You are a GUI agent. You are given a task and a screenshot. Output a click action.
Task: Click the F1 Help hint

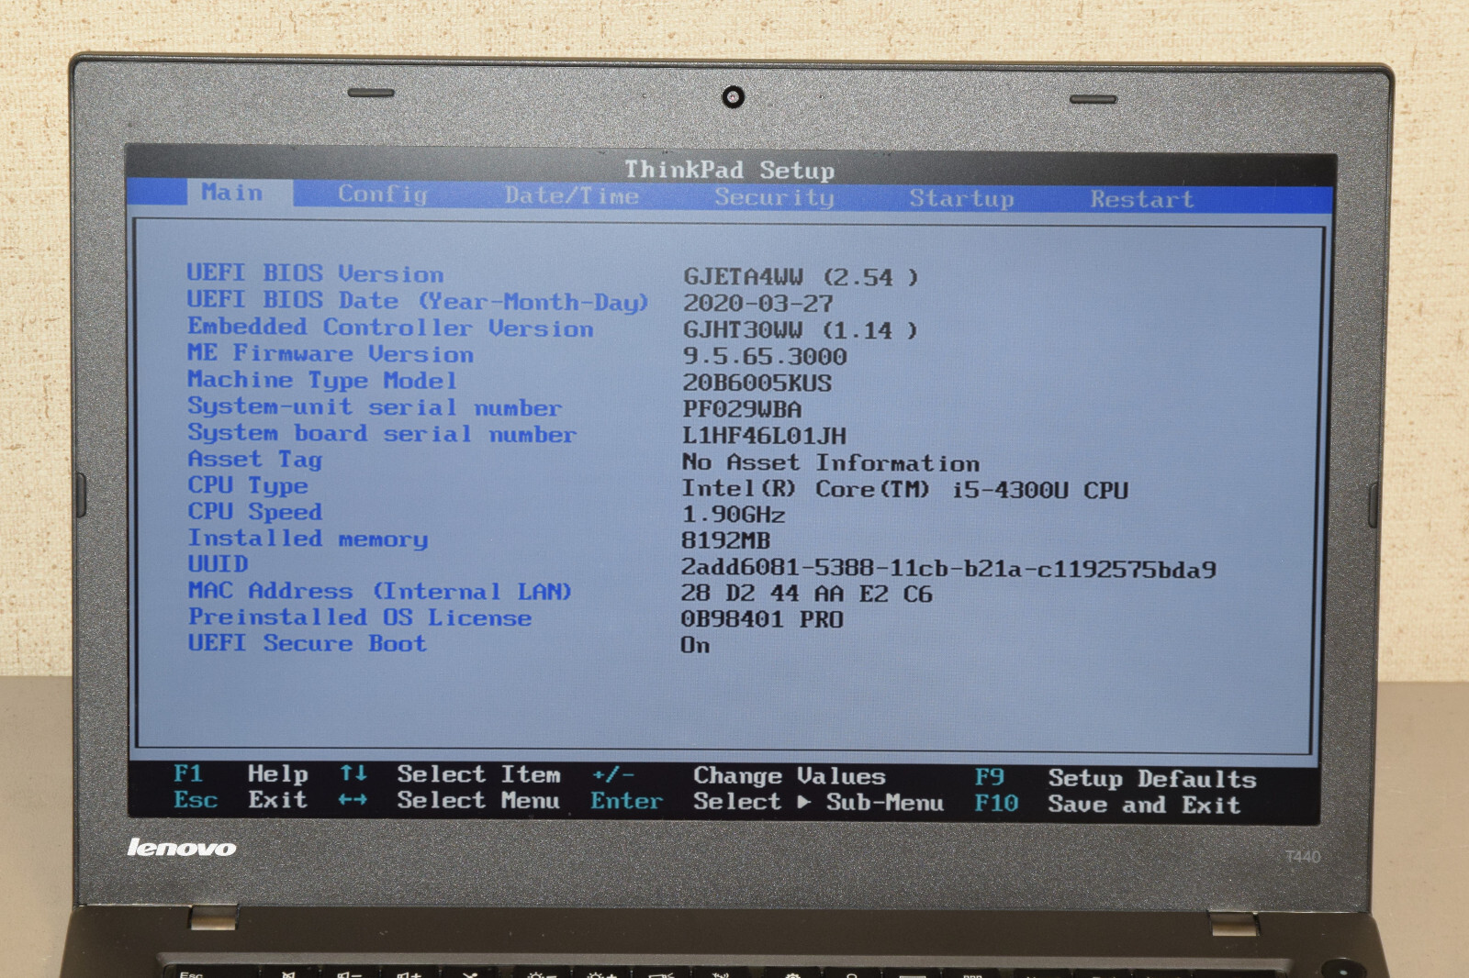pos(241,774)
